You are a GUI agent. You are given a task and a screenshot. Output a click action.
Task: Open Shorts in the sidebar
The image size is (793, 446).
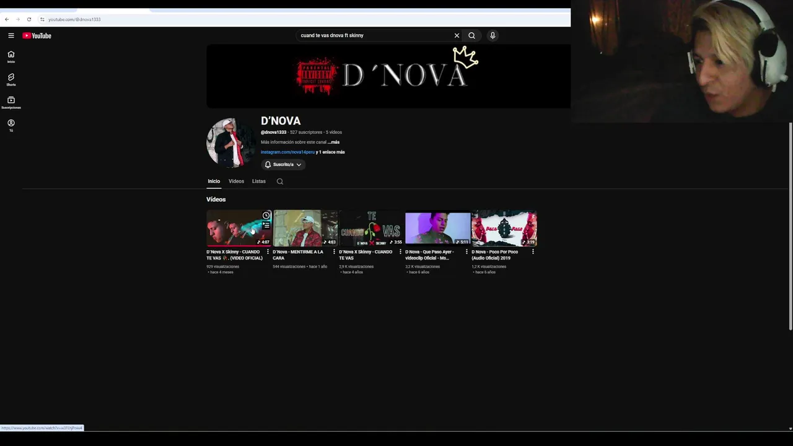point(11,80)
